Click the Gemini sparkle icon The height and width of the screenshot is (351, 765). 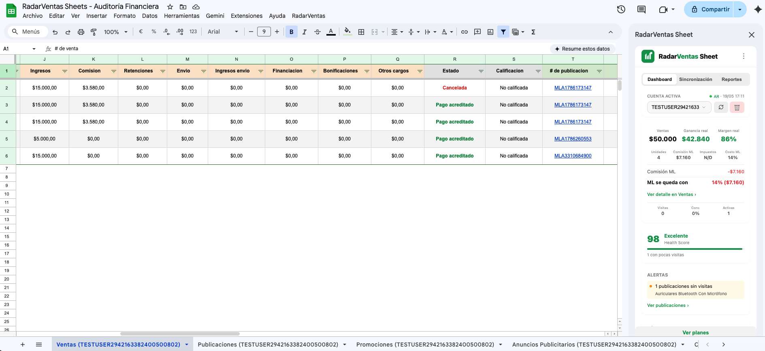coord(758,9)
